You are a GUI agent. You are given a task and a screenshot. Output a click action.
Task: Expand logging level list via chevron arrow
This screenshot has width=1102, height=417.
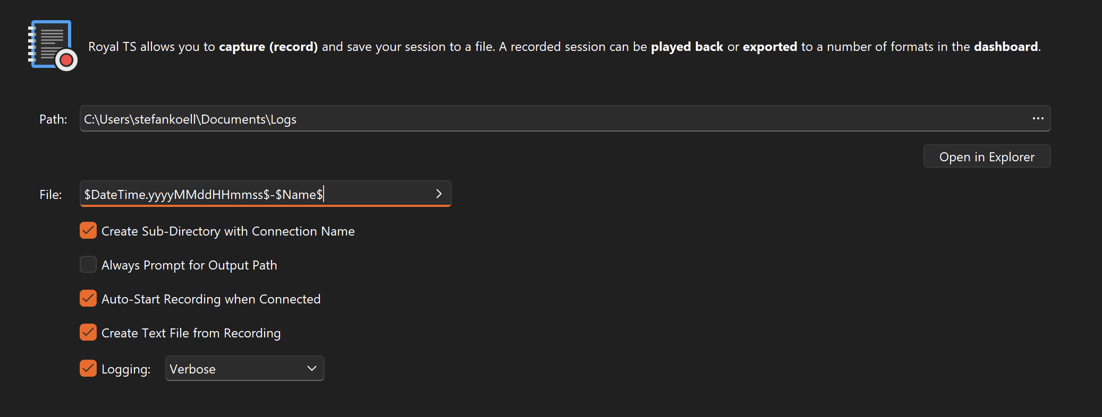point(312,369)
